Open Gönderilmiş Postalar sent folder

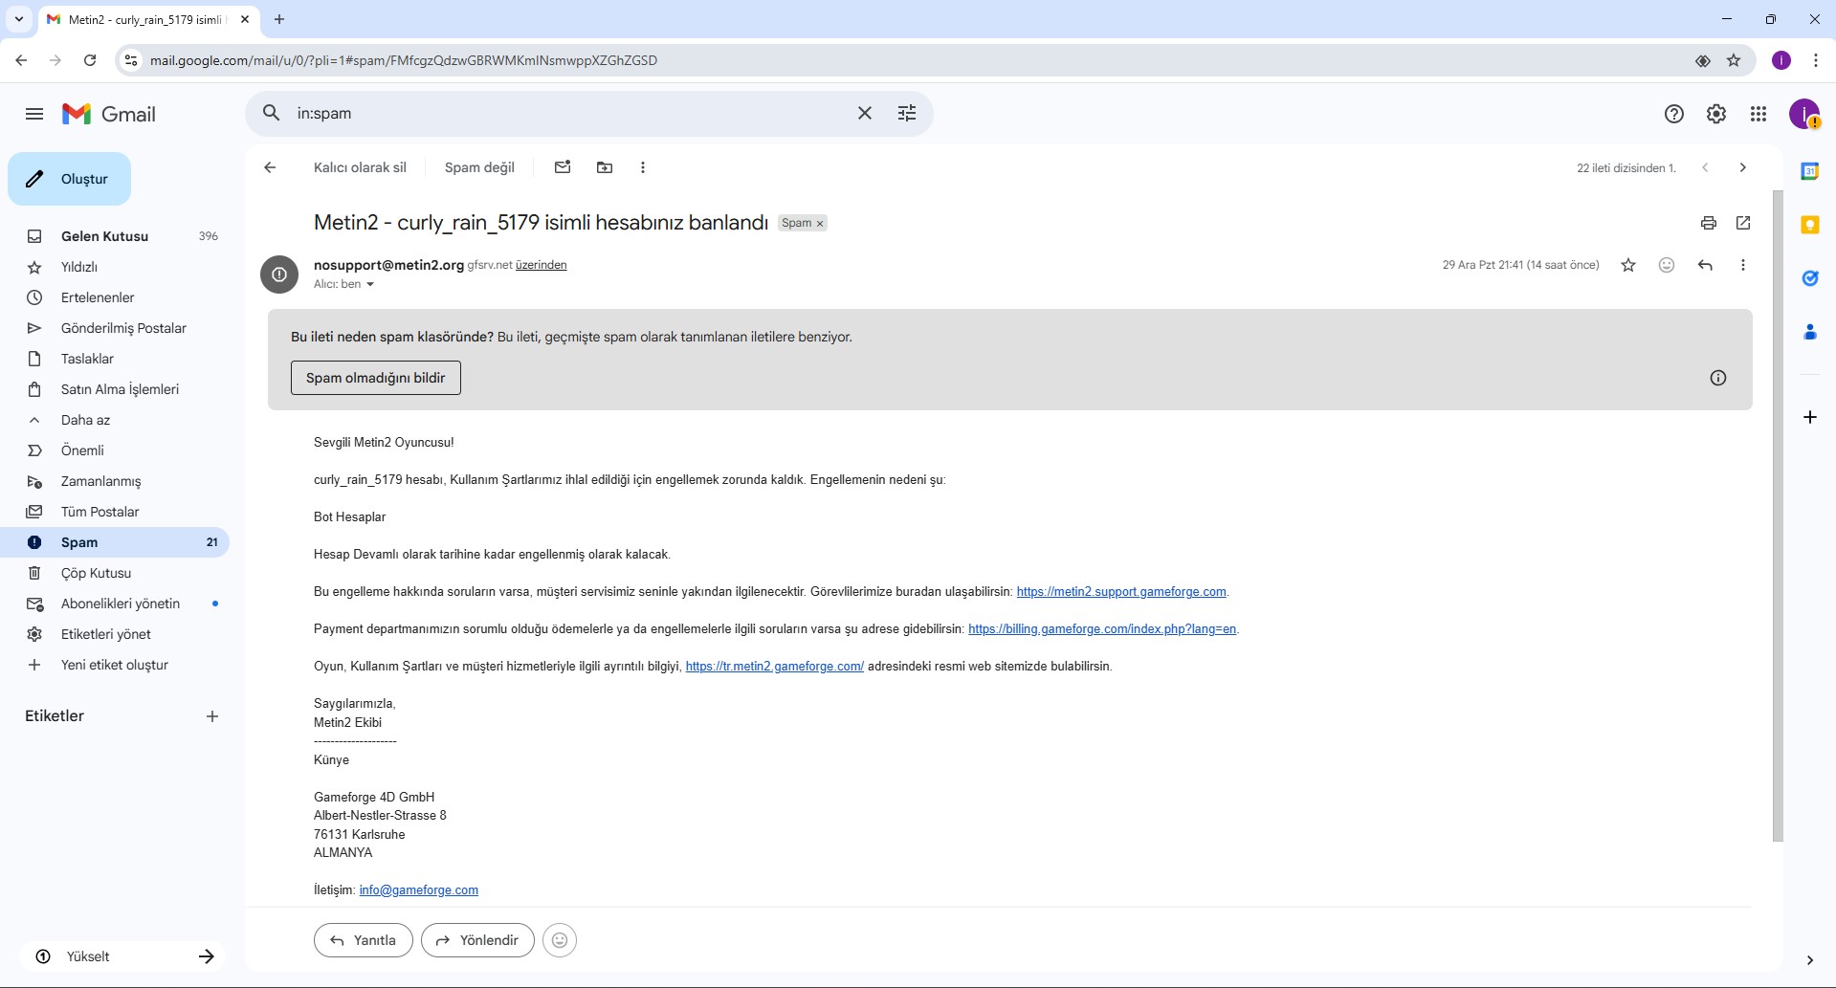[x=115, y=328]
